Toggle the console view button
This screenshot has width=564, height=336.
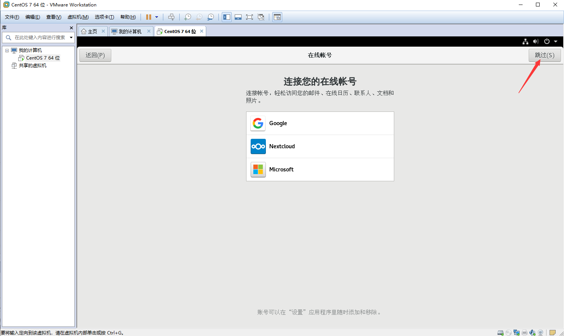[x=277, y=17]
